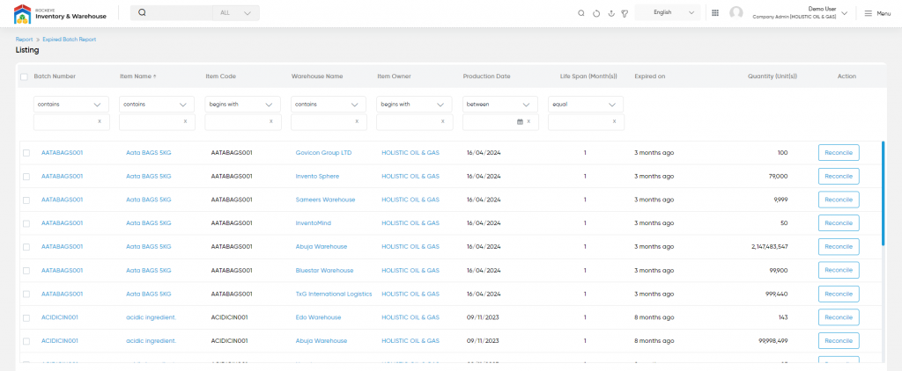Reconcile the batch with quantity 2,147,483,547
The height and width of the screenshot is (371, 902).
(839, 247)
